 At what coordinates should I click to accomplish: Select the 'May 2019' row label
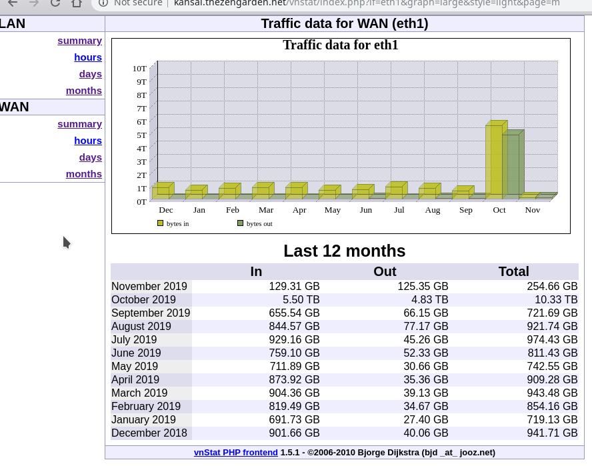coord(135,366)
